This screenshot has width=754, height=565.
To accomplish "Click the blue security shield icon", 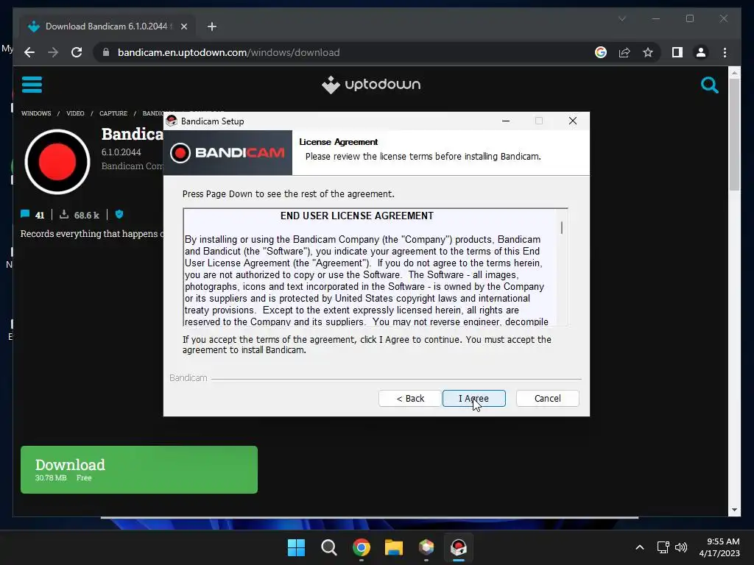I will pos(119,214).
